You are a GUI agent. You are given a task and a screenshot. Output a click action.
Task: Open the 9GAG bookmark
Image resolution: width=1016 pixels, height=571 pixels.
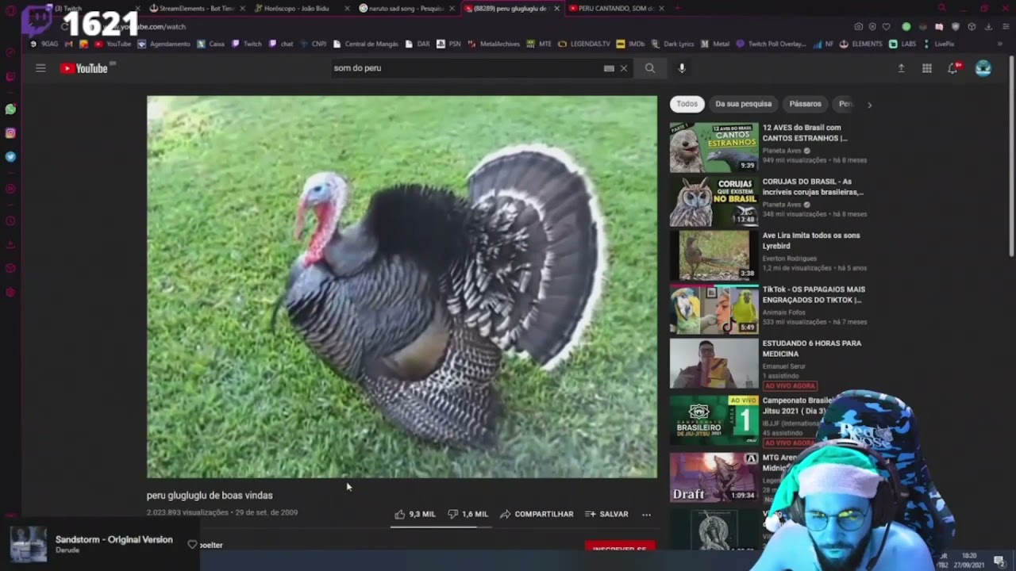[44, 44]
